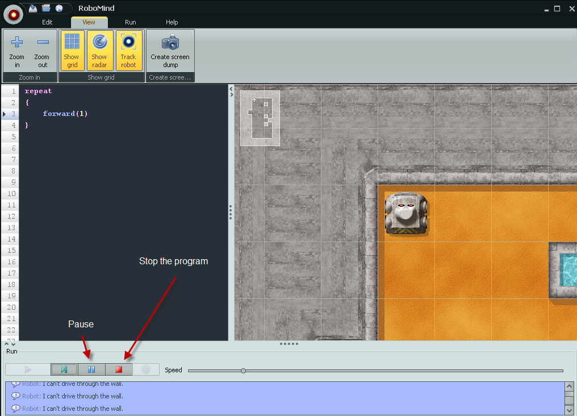Click message log scrollbar up arrow
Image resolution: width=577 pixels, height=416 pixels.
569,386
